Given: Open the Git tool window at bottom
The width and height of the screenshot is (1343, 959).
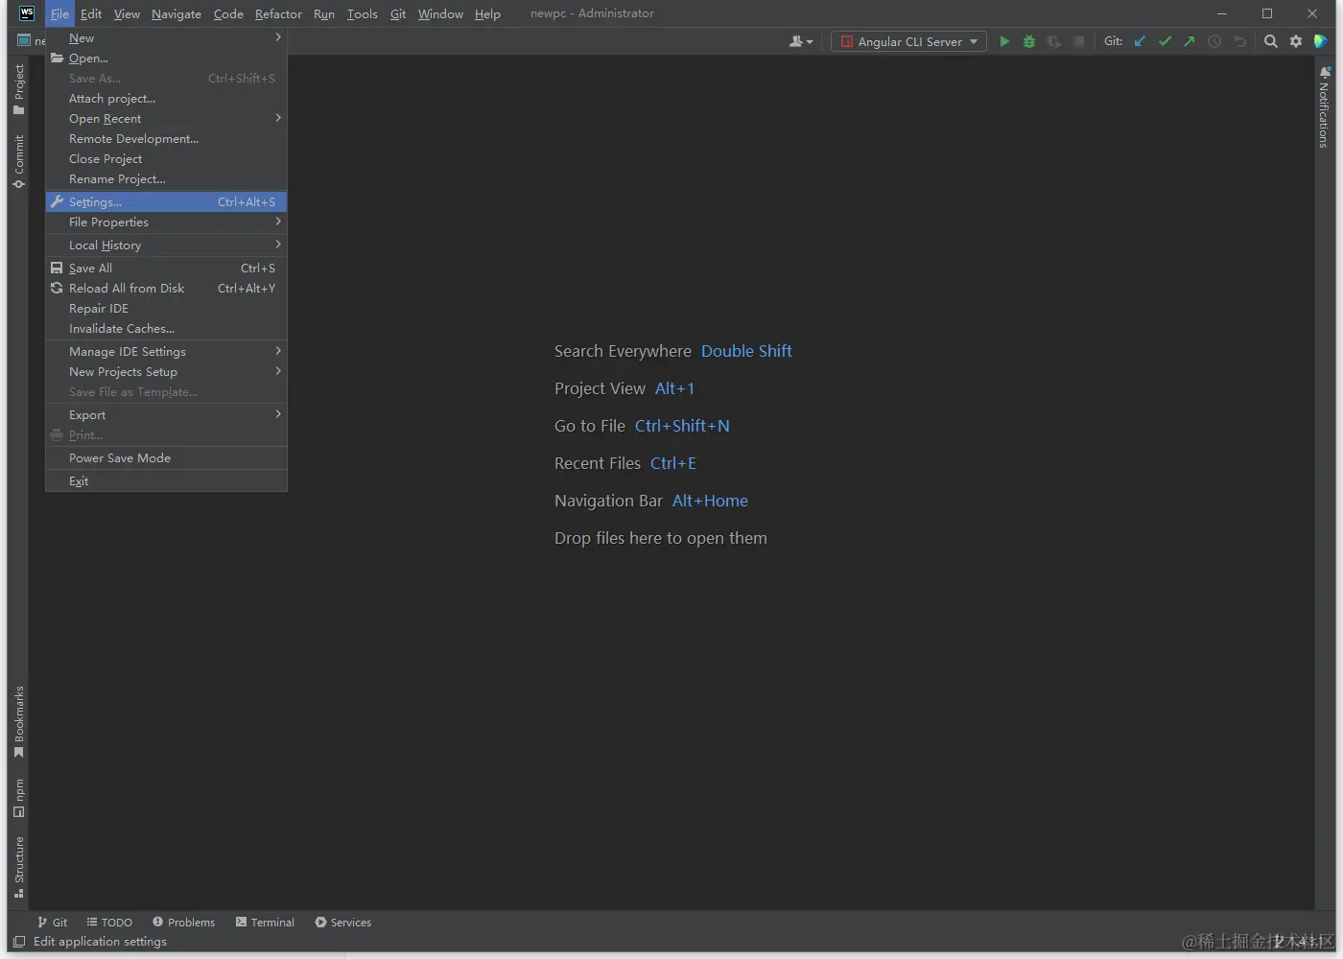Looking at the screenshot, I should point(52,923).
